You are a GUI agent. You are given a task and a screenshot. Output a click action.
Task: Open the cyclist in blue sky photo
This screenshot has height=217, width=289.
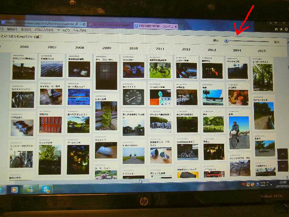pyautogui.click(x=239, y=132)
